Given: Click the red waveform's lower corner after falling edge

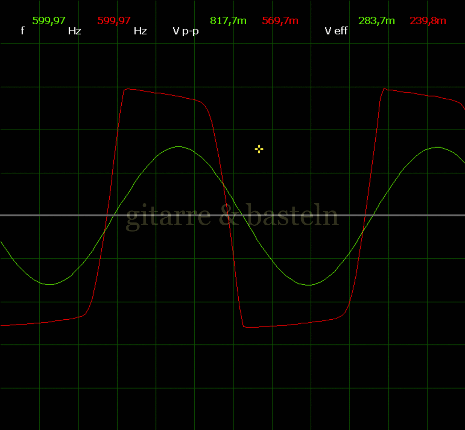Looking at the screenshot, I should (x=245, y=327).
